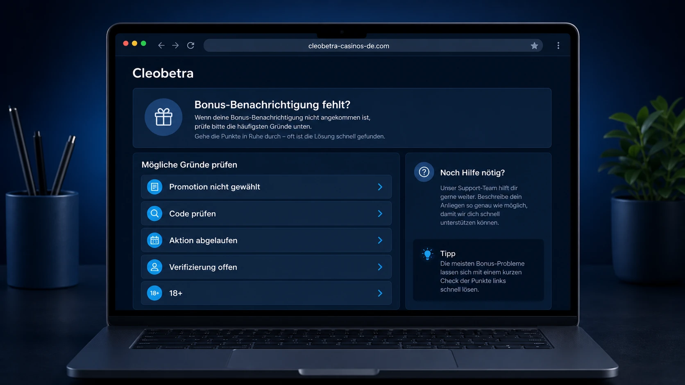Click the text starting Unser Support-Team hilft dir
685x385 pixels.
point(484,205)
